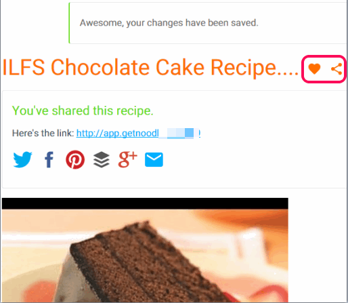The image size is (348, 303).
Task: Click the black bar above the cake photo
Action: point(145,203)
